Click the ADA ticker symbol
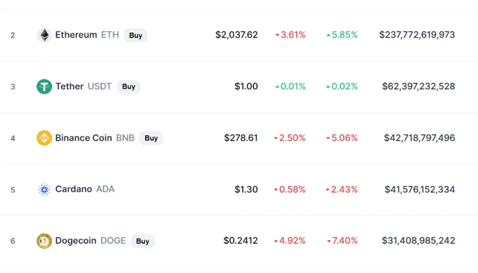 pyautogui.click(x=106, y=189)
